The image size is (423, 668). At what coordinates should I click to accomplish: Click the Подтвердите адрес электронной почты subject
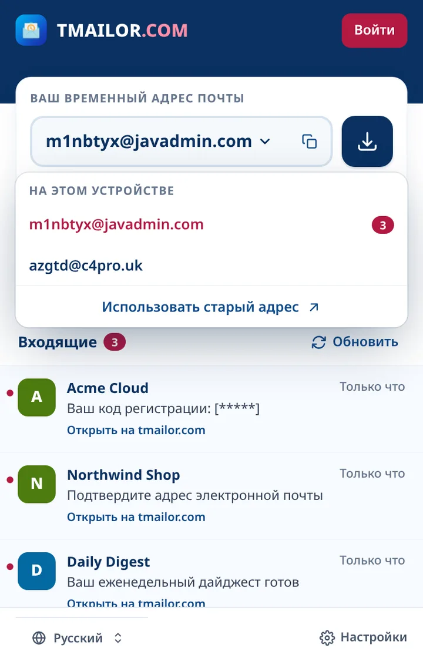(x=194, y=495)
